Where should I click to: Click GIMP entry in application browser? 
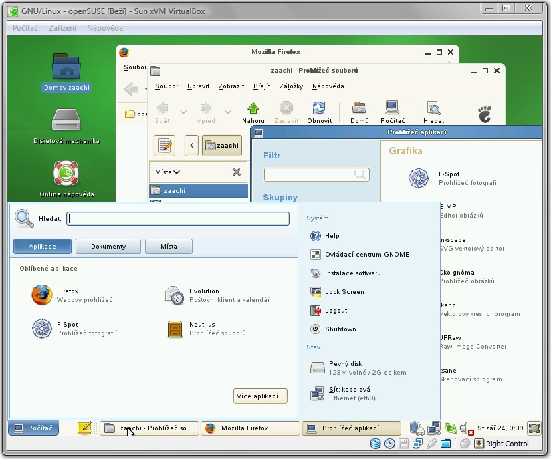pyautogui.click(x=461, y=211)
